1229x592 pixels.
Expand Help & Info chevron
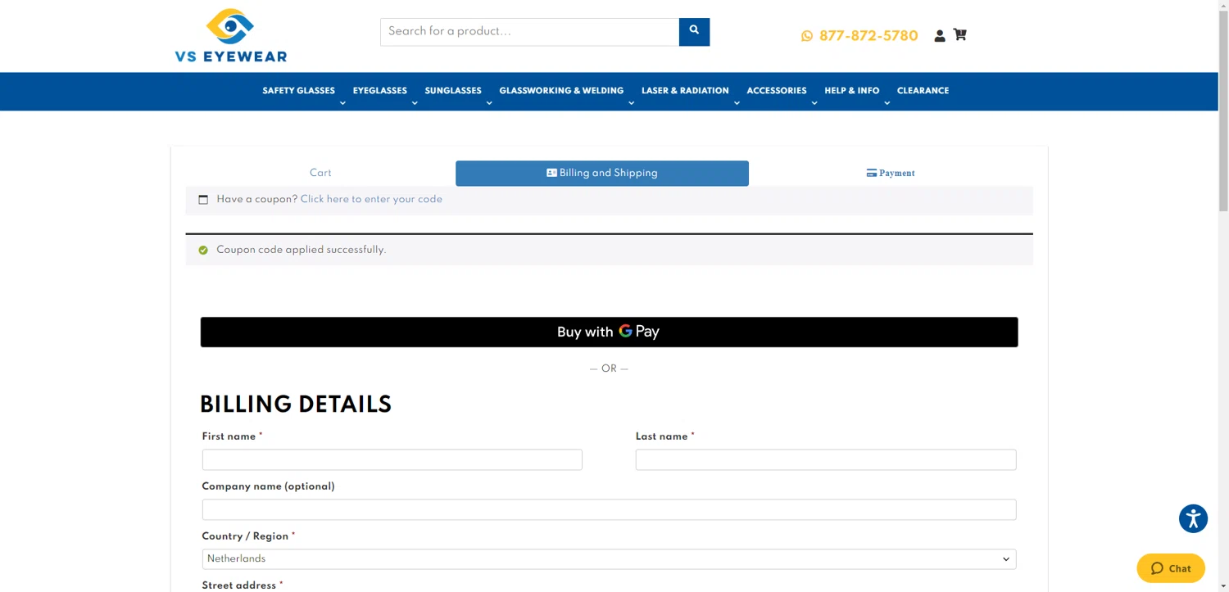pyautogui.click(x=887, y=103)
